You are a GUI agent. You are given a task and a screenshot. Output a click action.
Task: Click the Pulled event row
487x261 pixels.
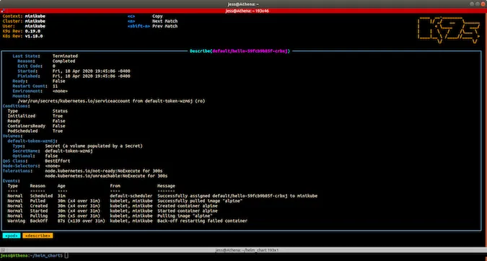click(x=125, y=200)
